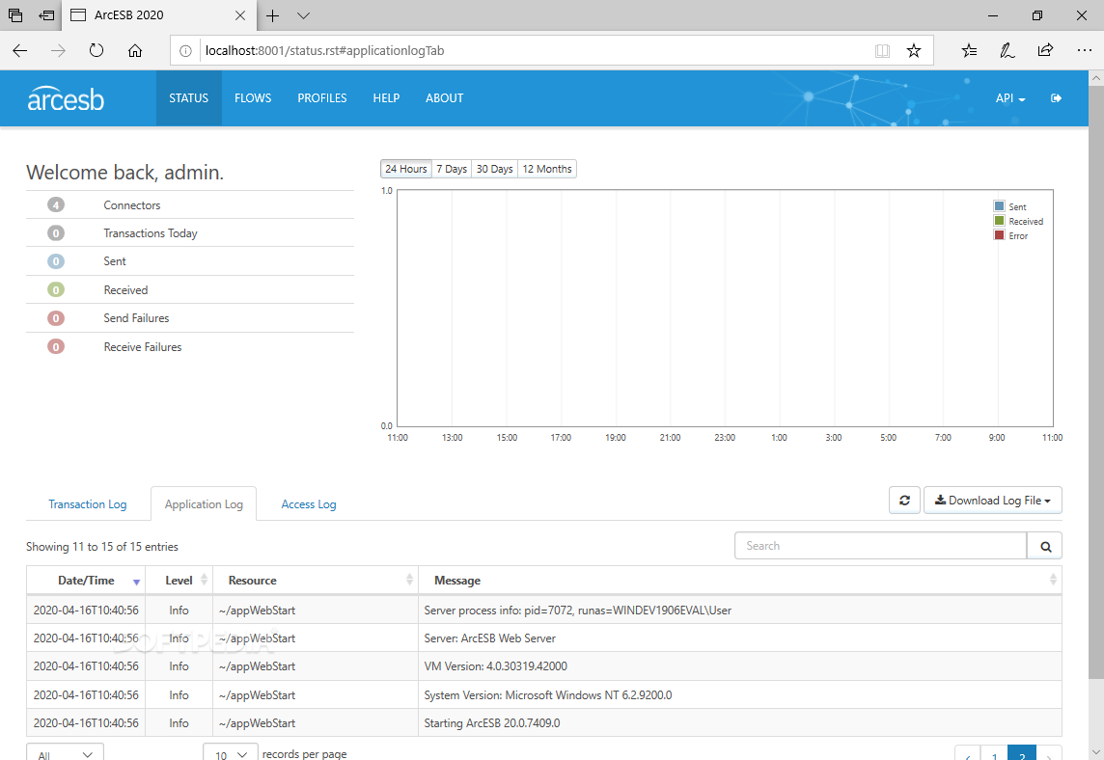
Task: Click the Send Failures count badge
Action: 56,318
